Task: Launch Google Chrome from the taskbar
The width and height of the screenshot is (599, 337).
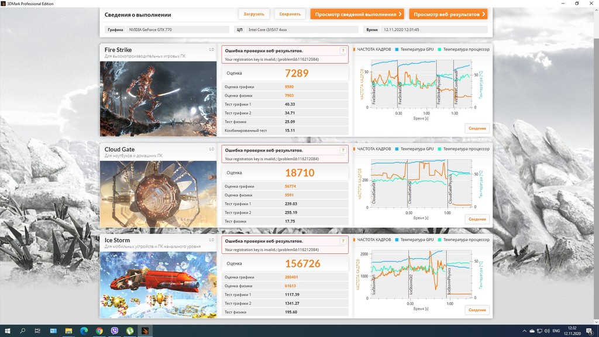Action: 99,331
